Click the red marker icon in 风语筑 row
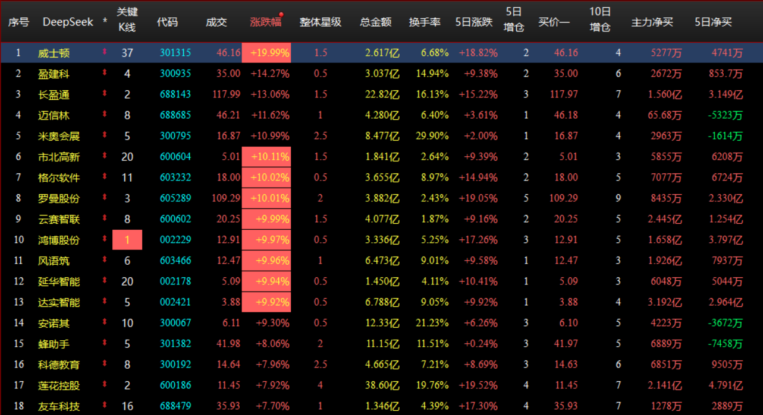This screenshot has height=415, width=763. click(x=105, y=260)
